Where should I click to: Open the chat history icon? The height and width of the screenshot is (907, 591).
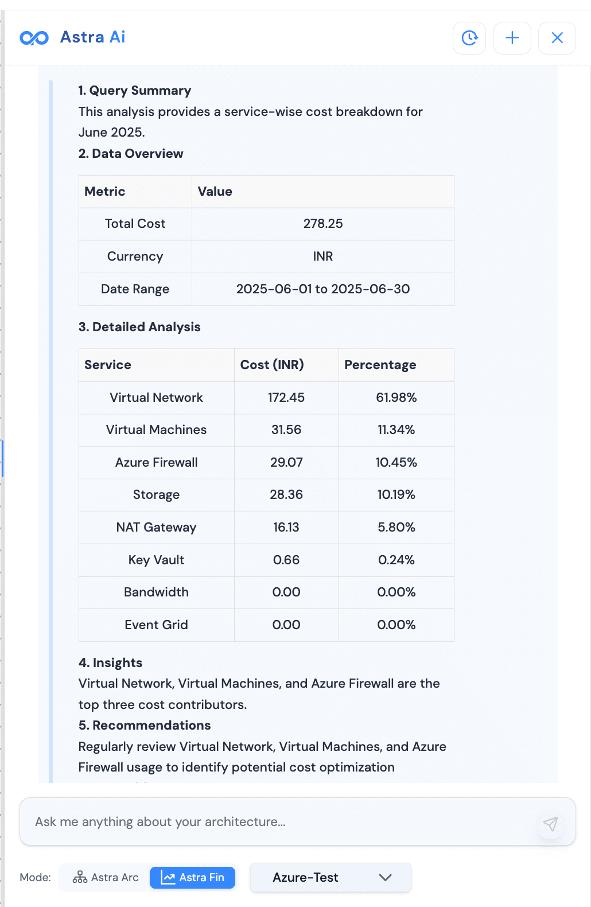point(469,38)
